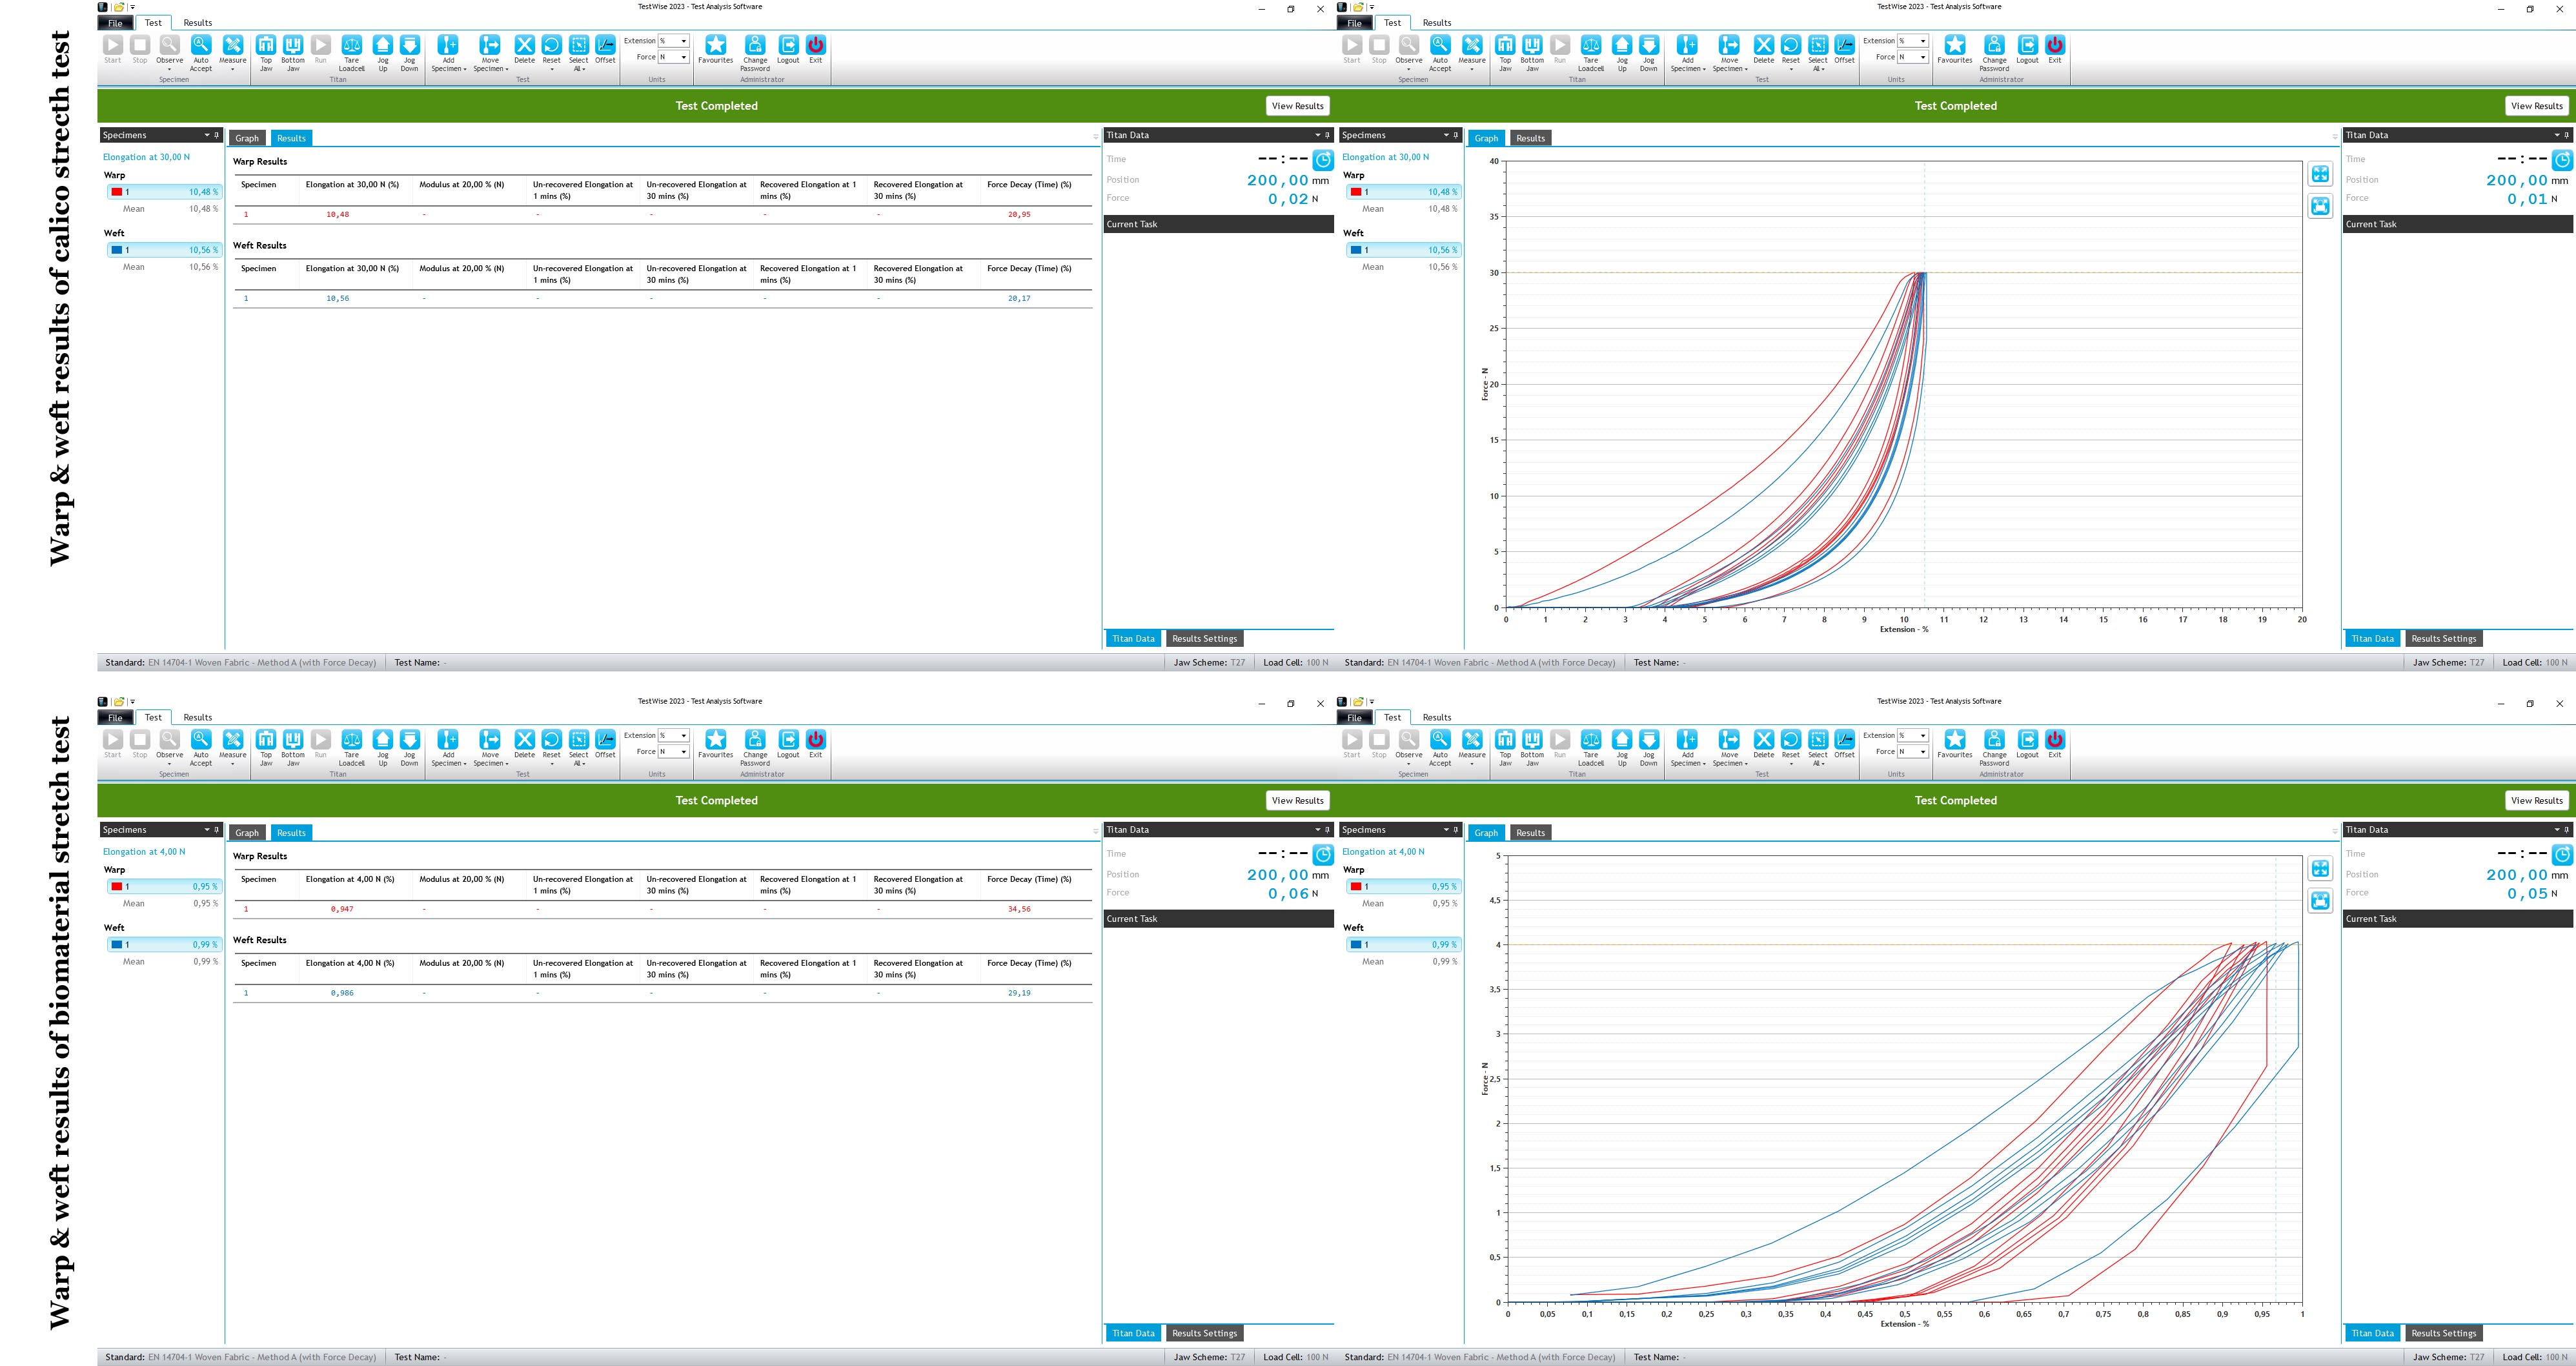Image resolution: width=2576 pixels, height=1366 pixels.
Task: Select Warp row value 10,48 in top-left results table
Action: pyautogui.click(x=338, y=214)
